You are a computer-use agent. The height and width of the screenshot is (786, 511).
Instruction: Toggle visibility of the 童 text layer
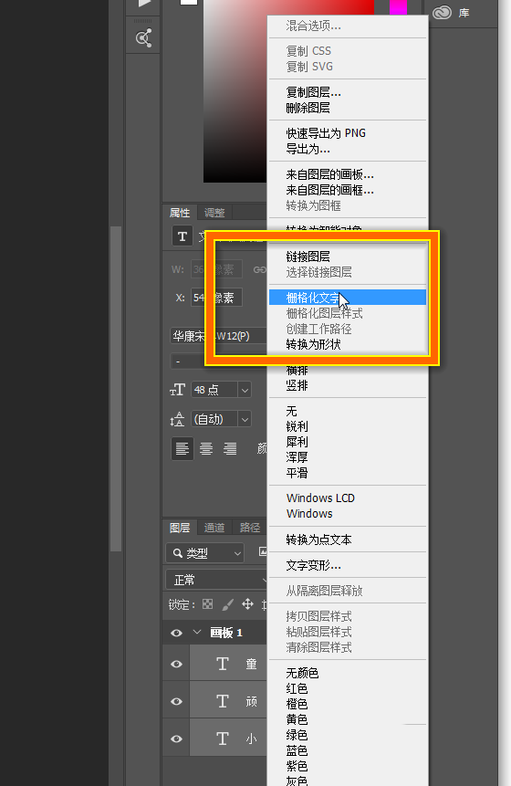click(176, 665)
